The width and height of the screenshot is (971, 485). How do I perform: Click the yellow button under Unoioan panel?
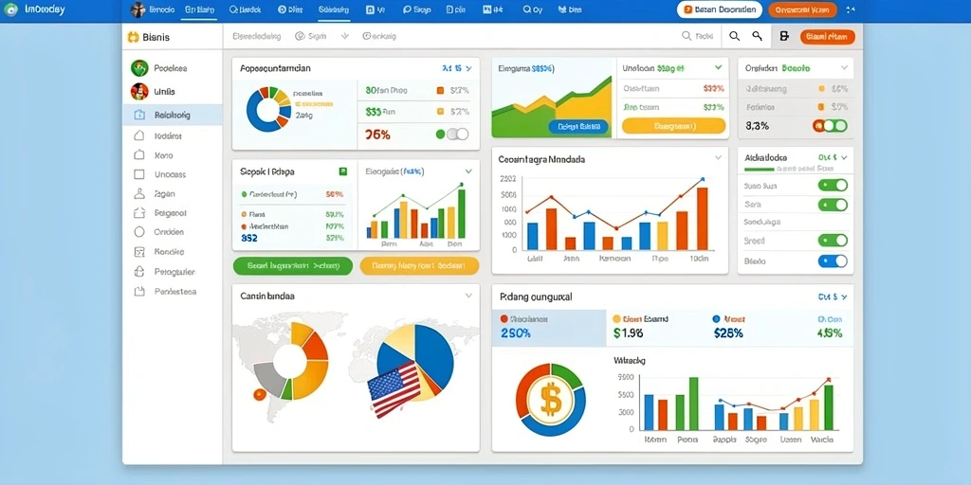pyautogui.click(x=673, y=126)
